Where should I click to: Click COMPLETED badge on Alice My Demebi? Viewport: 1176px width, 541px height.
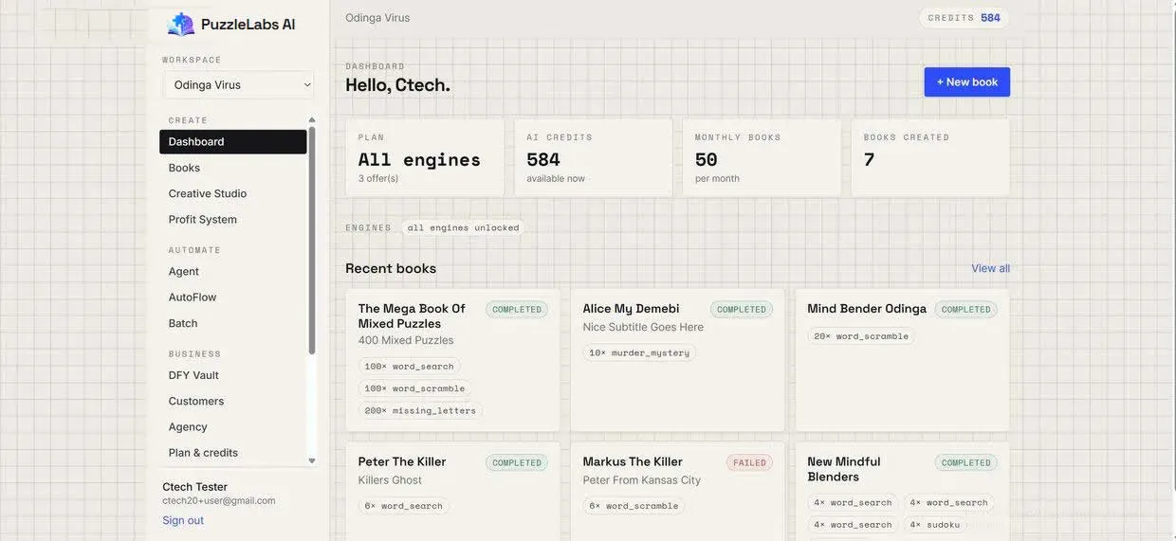(x=742, y=310)
